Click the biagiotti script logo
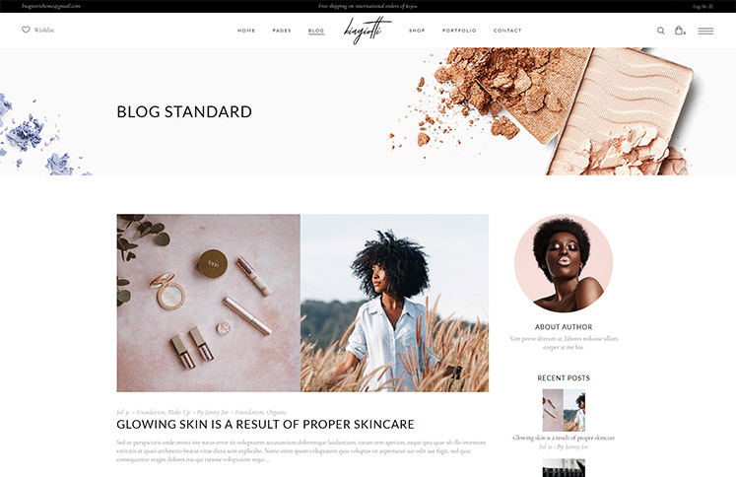This screenshot has width=736, height=477. pos(368,30)
